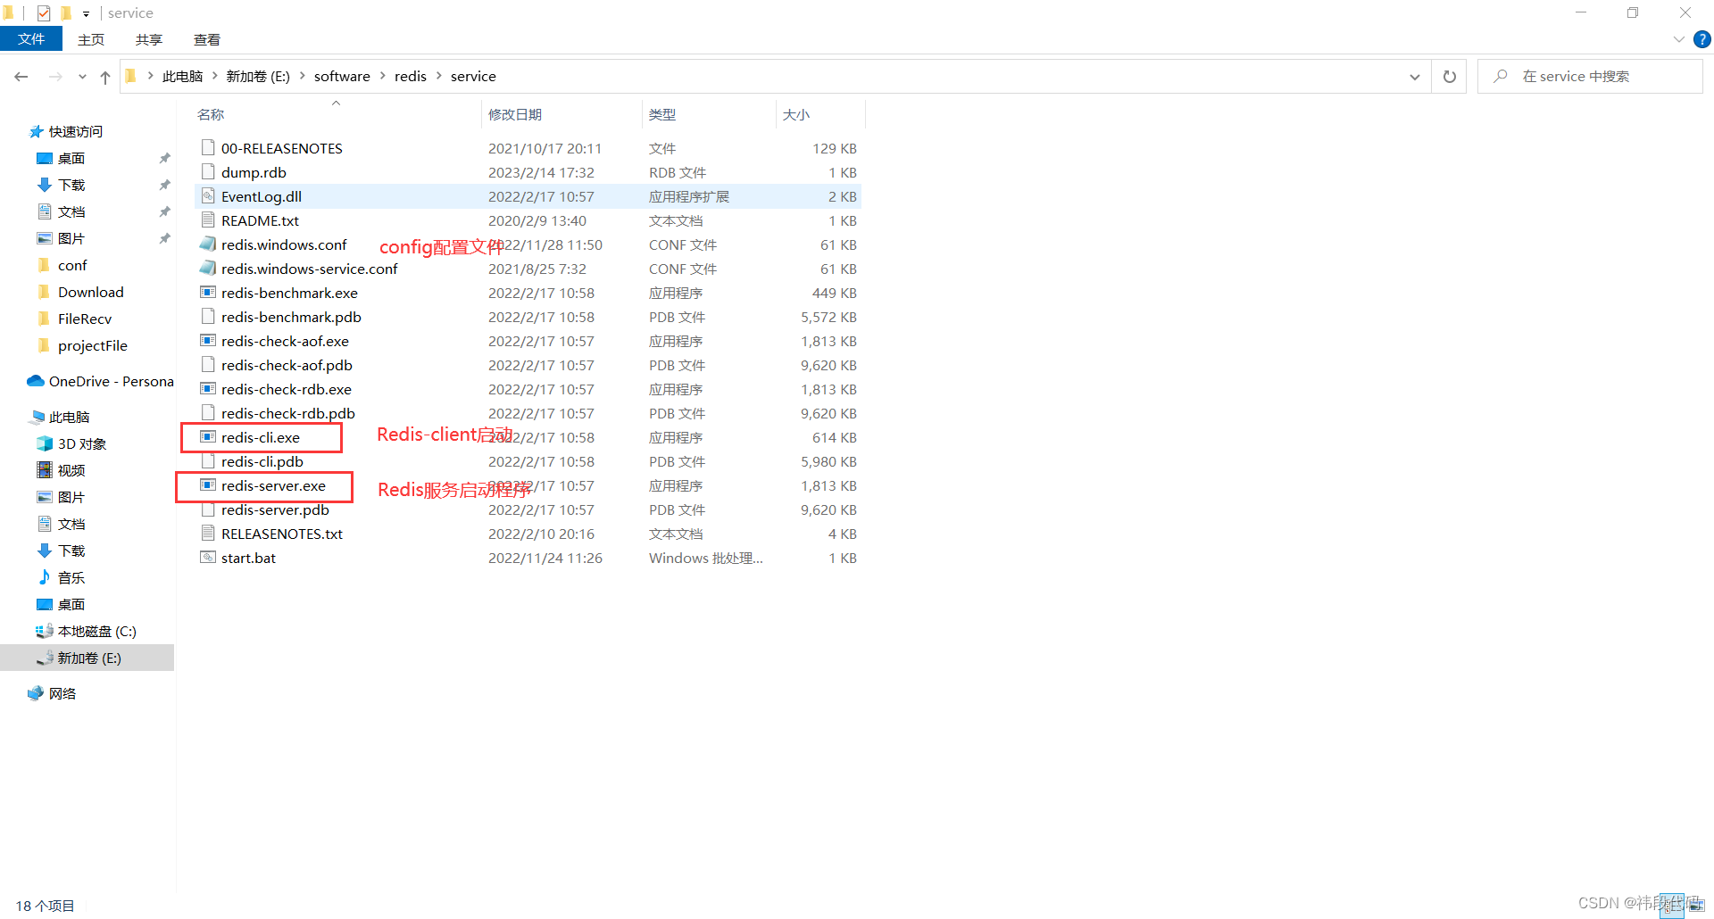The image size is (1714, 919).
Task: Expand the chevron after redis in breadcrumb
Action: pos(439,77)
